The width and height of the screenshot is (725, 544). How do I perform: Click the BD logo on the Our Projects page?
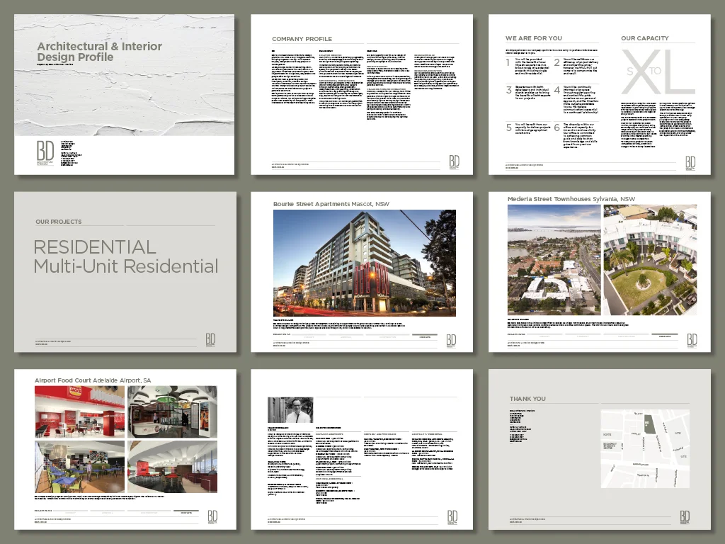tap(210, 339)
